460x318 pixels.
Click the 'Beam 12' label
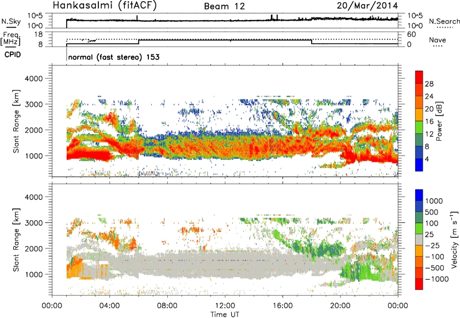[x=224, y=6]
